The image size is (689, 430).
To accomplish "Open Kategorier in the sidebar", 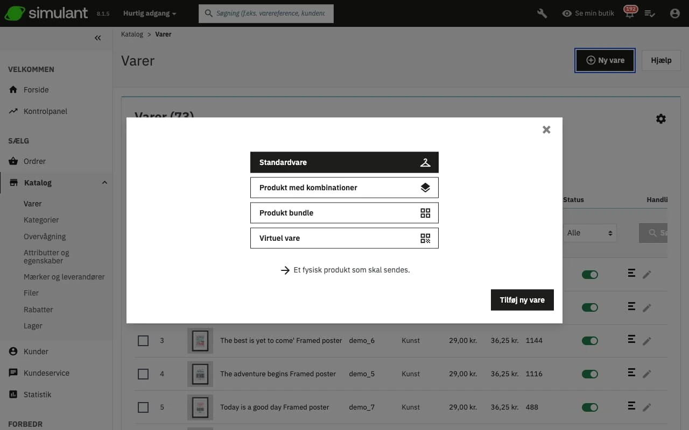I will [x=41, y=220].
